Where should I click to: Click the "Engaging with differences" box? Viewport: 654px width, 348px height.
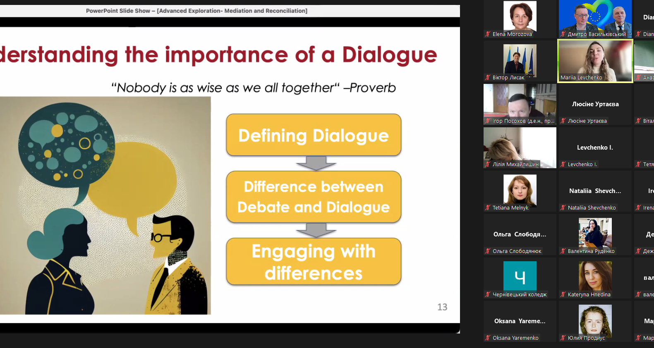(x=314, y=262)
